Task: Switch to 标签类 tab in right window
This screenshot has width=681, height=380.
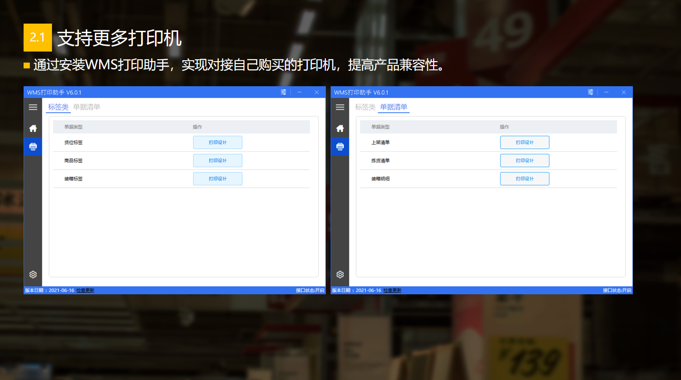Action: [365, 107]
